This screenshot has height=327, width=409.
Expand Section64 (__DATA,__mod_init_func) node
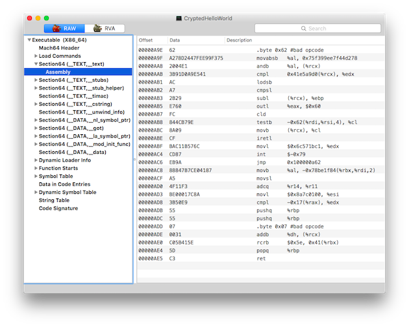[x=36, y=144]
